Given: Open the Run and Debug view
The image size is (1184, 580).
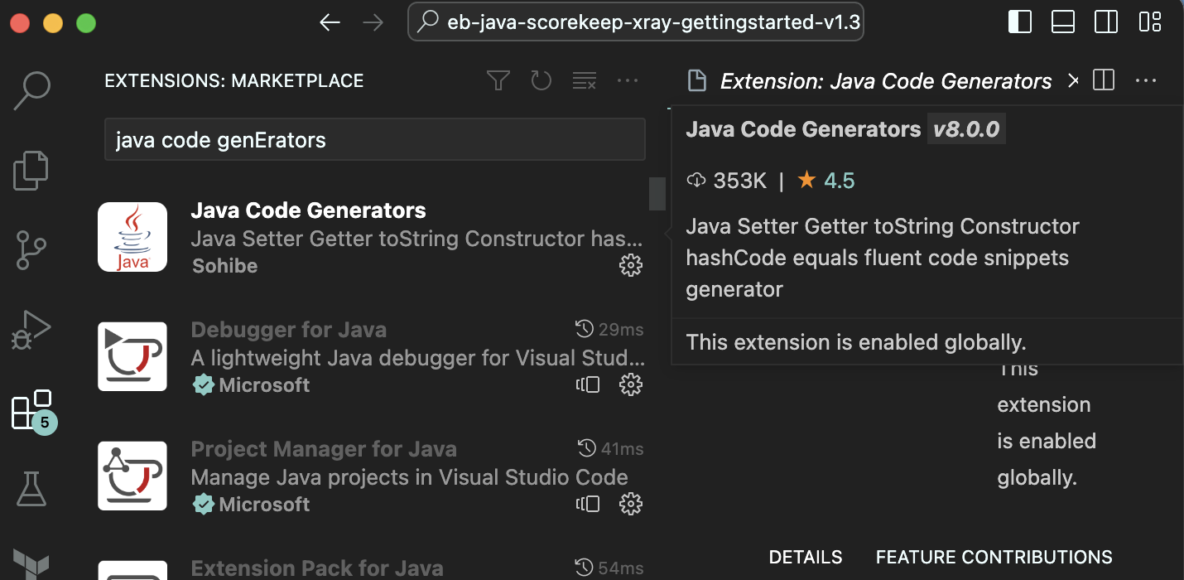Looking at the screenshot, I should coord(31,329).
